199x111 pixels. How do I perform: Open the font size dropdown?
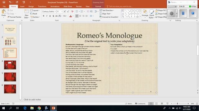(62, 11)
